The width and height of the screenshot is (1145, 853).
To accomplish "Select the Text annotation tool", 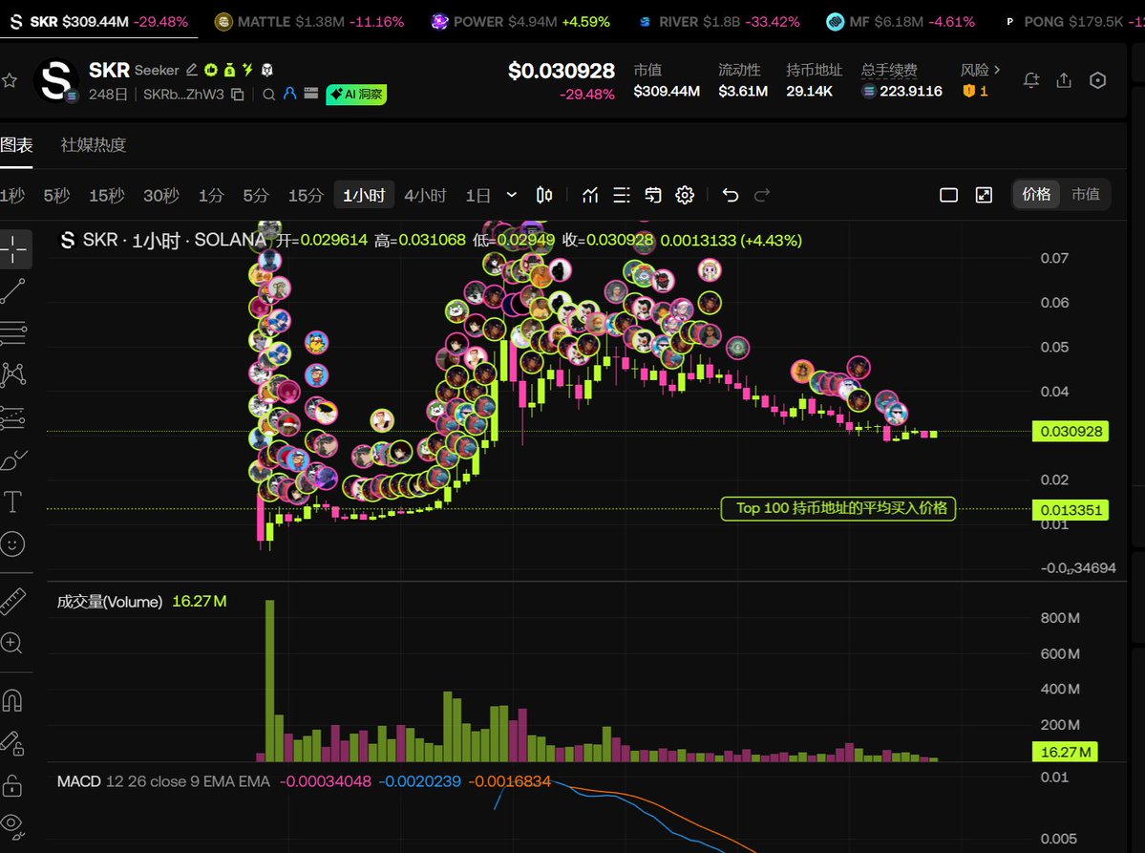I will pos(13,501).
